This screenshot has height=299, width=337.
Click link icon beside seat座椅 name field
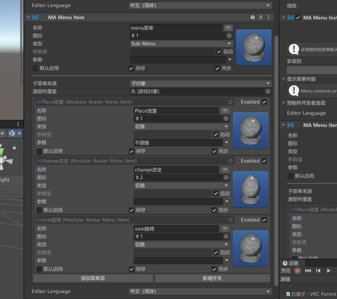tap(225, 228)
